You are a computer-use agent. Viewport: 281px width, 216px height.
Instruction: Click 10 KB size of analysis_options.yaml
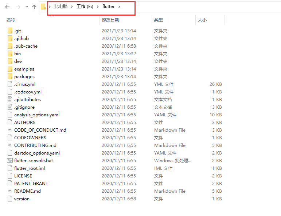click(216, 115)
